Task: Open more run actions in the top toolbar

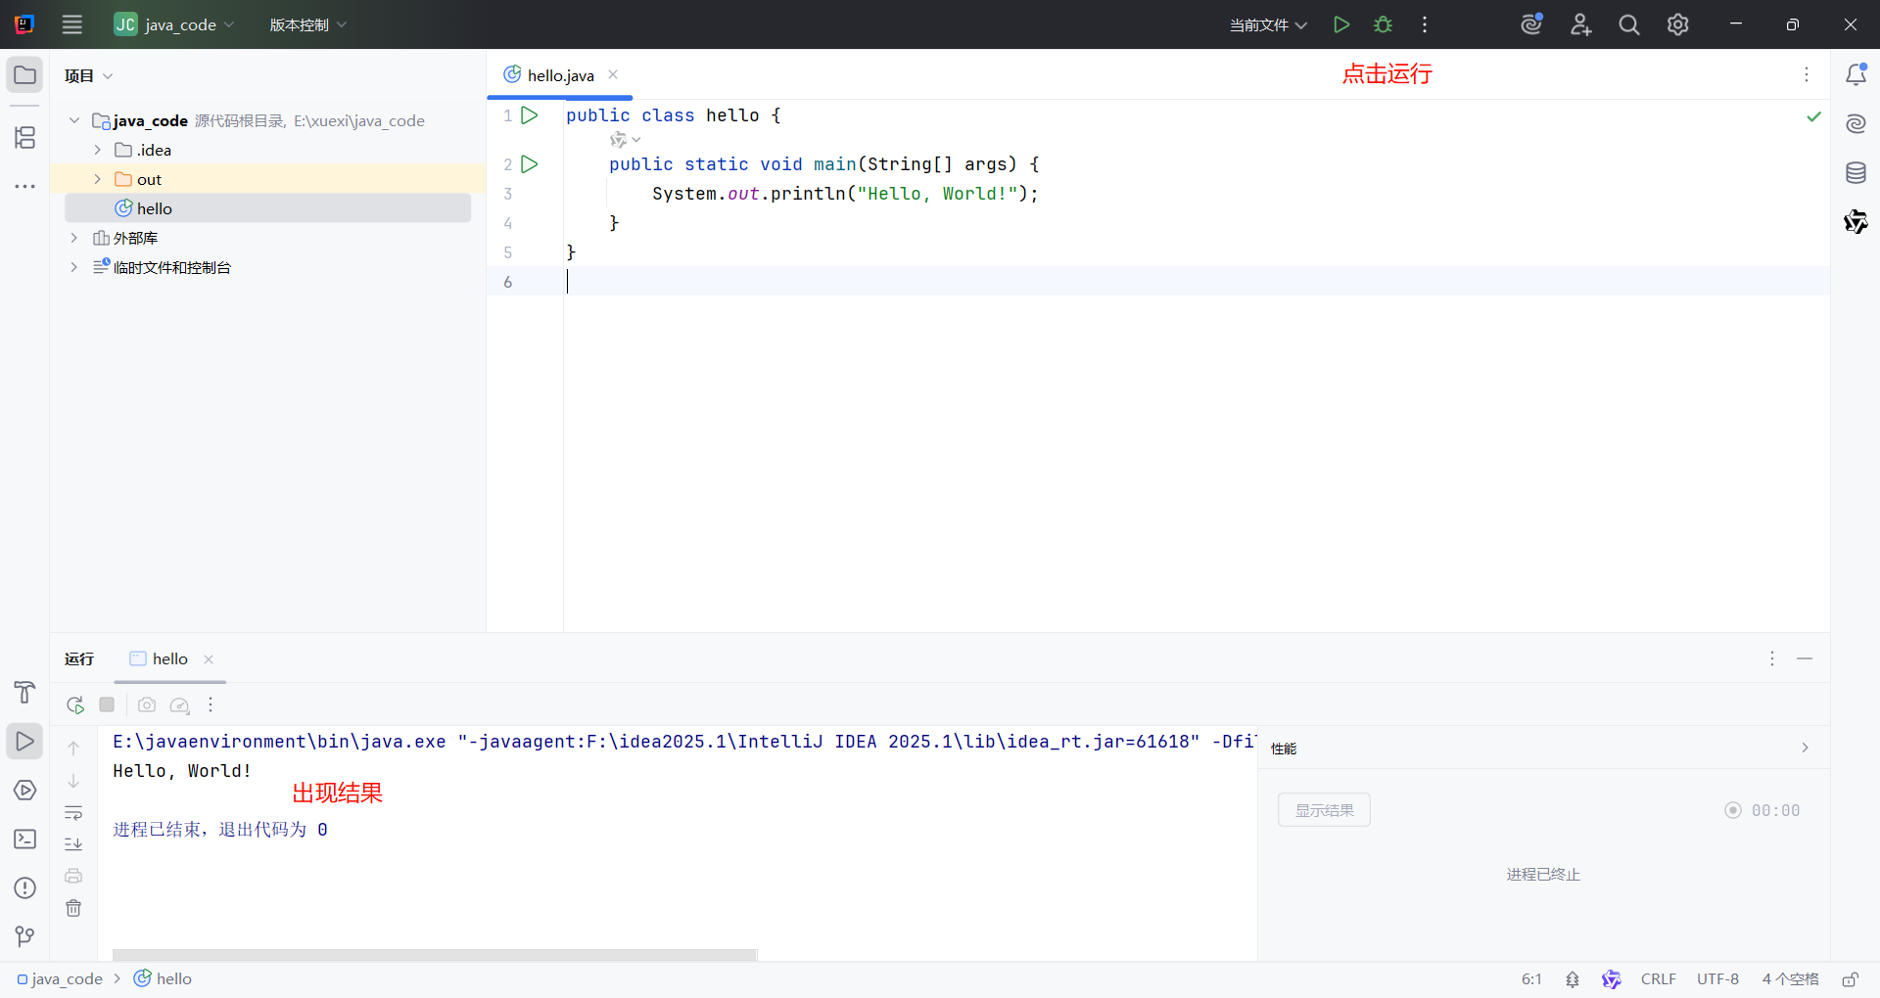Action: pos(1425,24)
